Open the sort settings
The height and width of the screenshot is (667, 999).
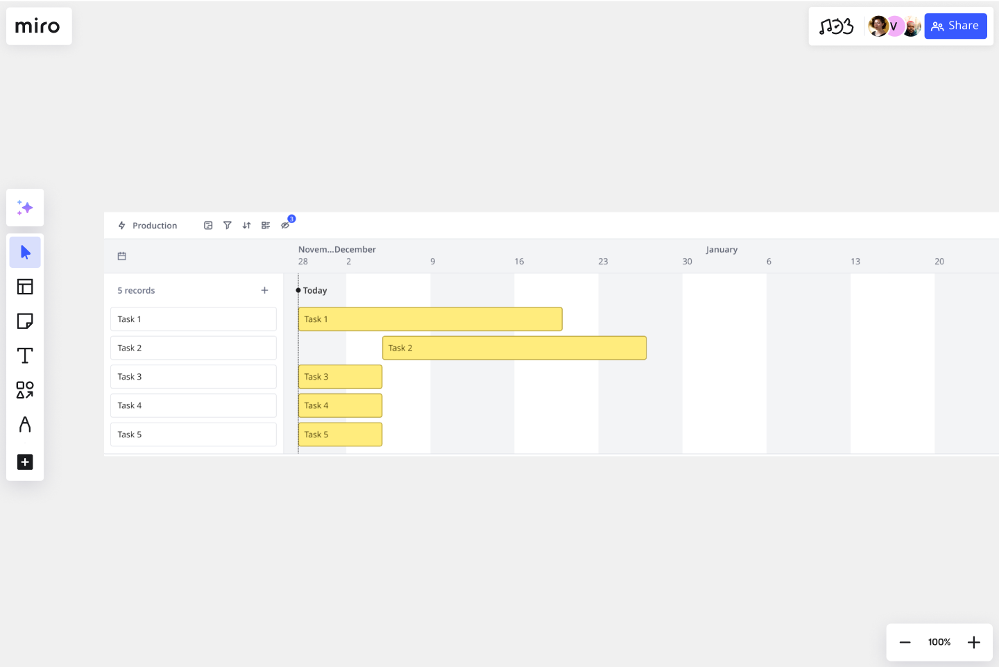246,225
